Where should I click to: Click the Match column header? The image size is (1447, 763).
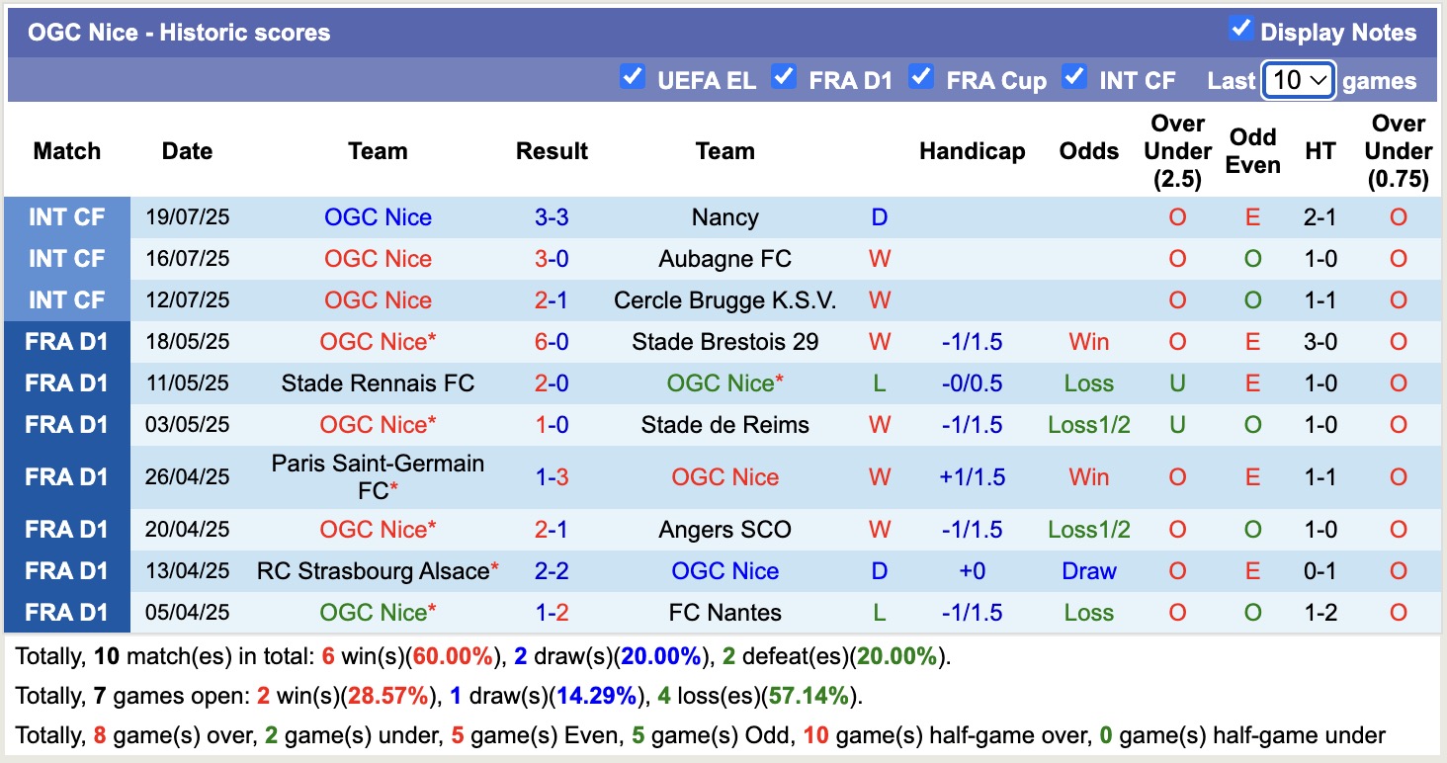click(x=66, y=150)
